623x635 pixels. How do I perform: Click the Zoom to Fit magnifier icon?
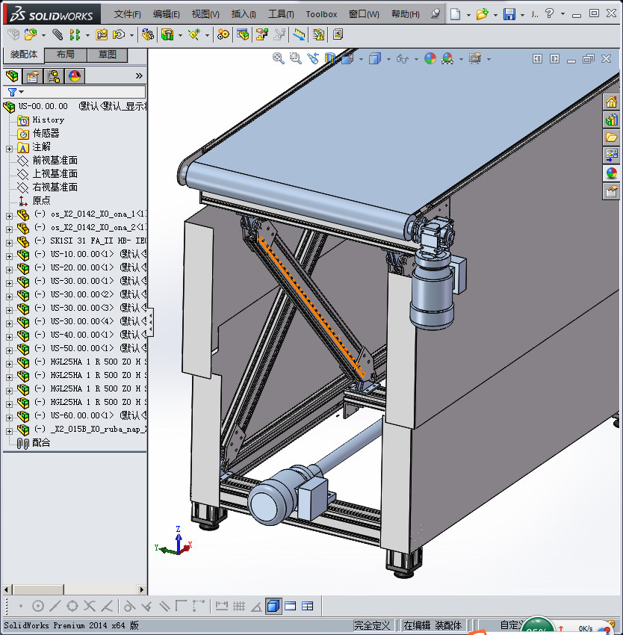279,59
